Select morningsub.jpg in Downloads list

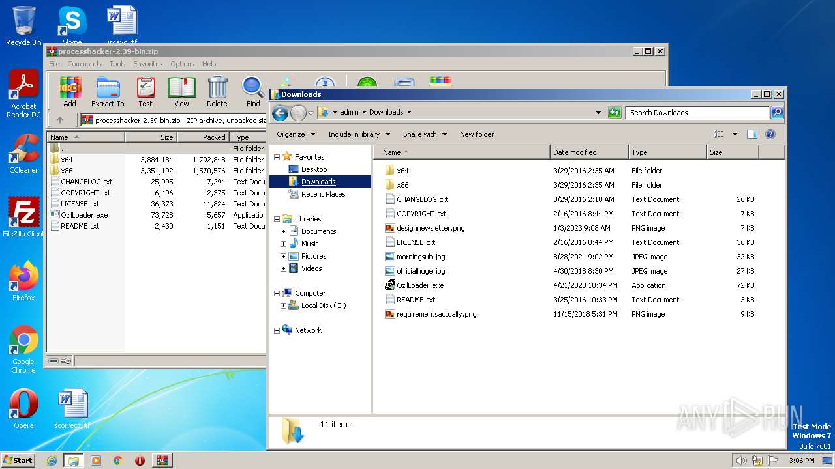[421, 257]
